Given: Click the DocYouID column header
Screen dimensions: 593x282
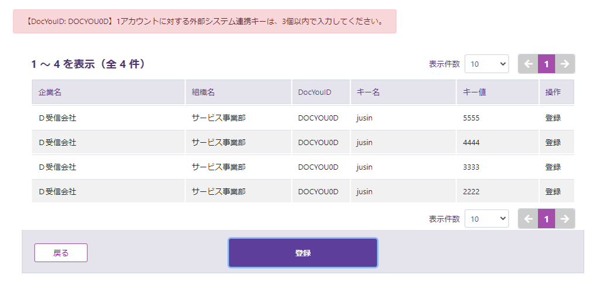Looking at the screenshot, I should point(321,92).
